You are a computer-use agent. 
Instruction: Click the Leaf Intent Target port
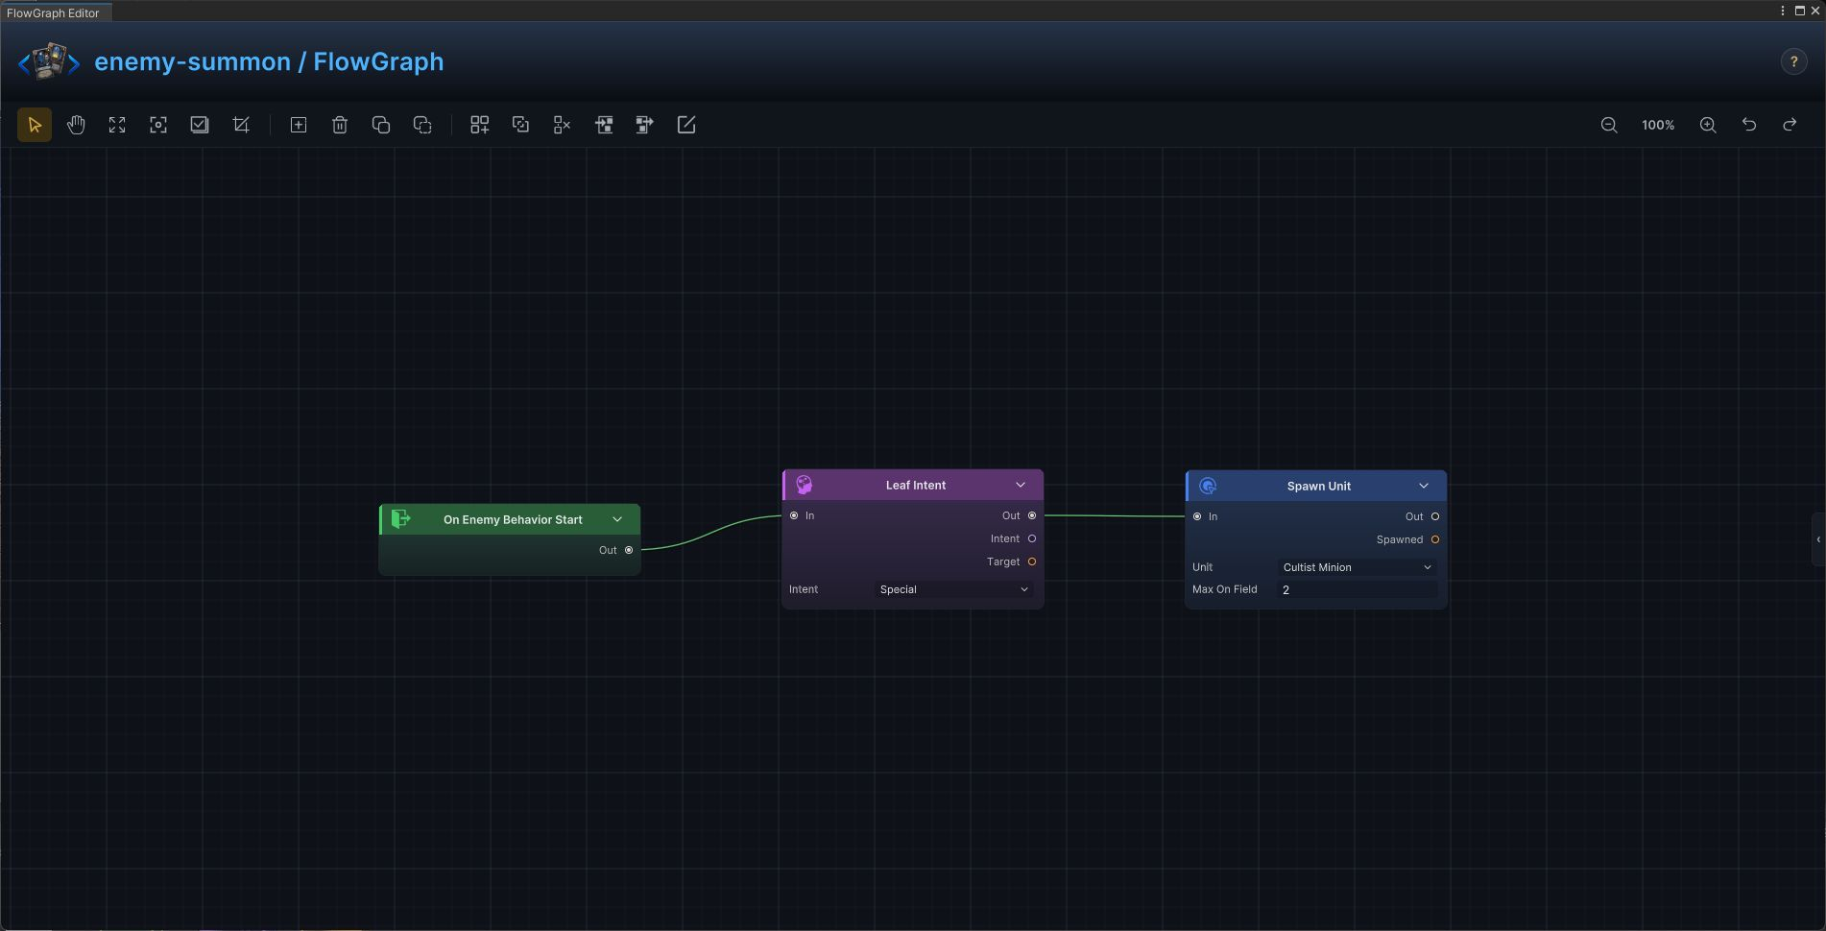(1032, 561)
